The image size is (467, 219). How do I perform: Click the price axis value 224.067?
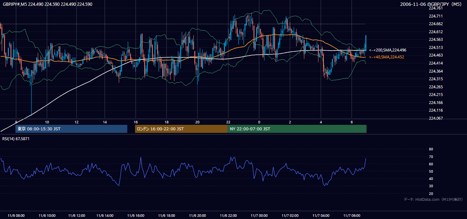[x=436, y=118]
